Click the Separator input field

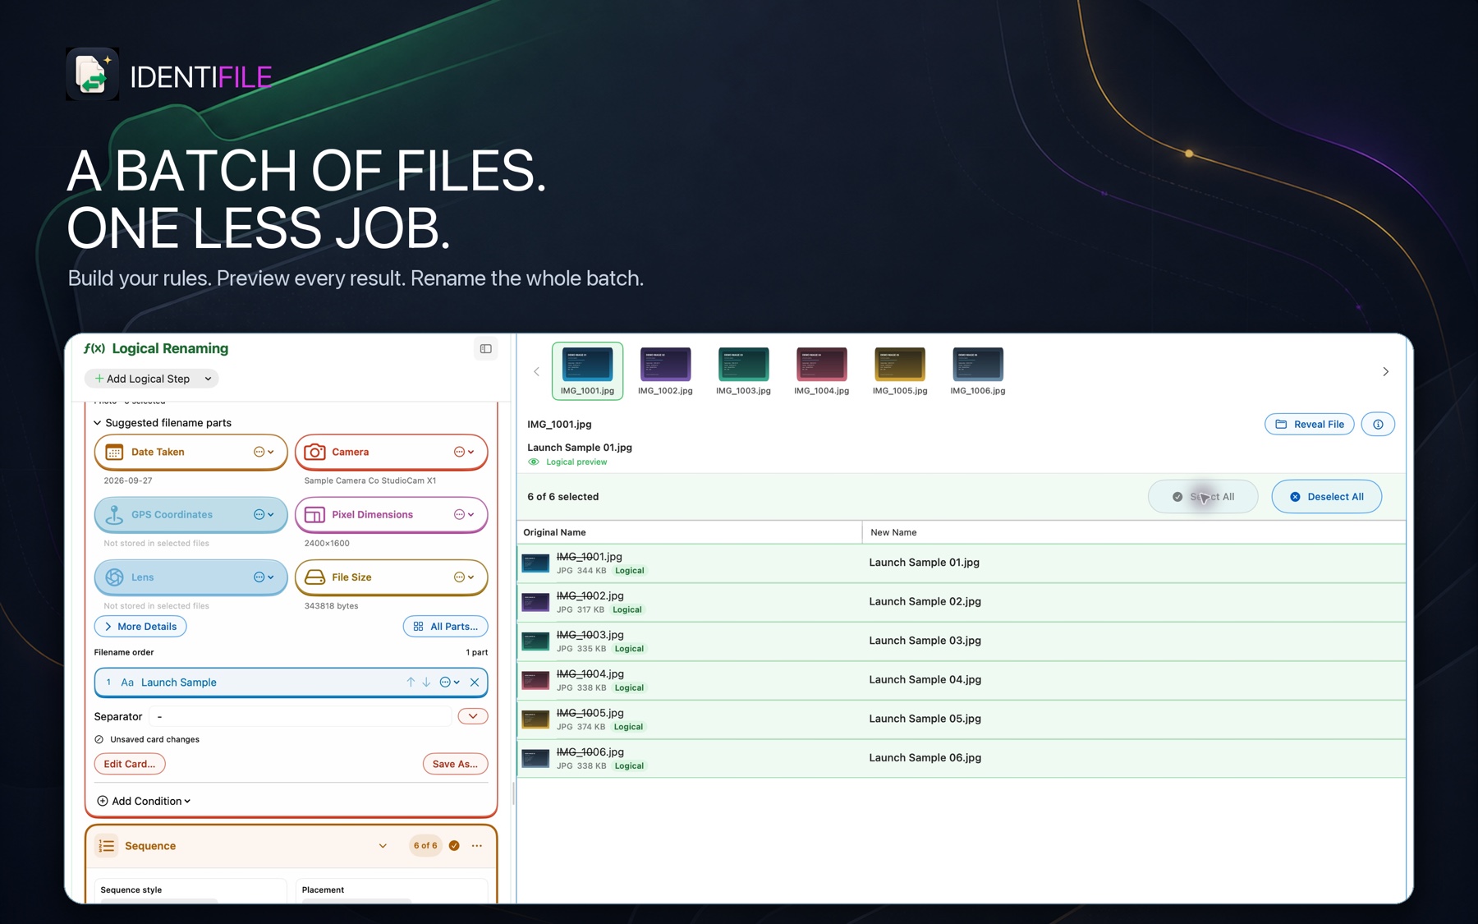[301, 716]
